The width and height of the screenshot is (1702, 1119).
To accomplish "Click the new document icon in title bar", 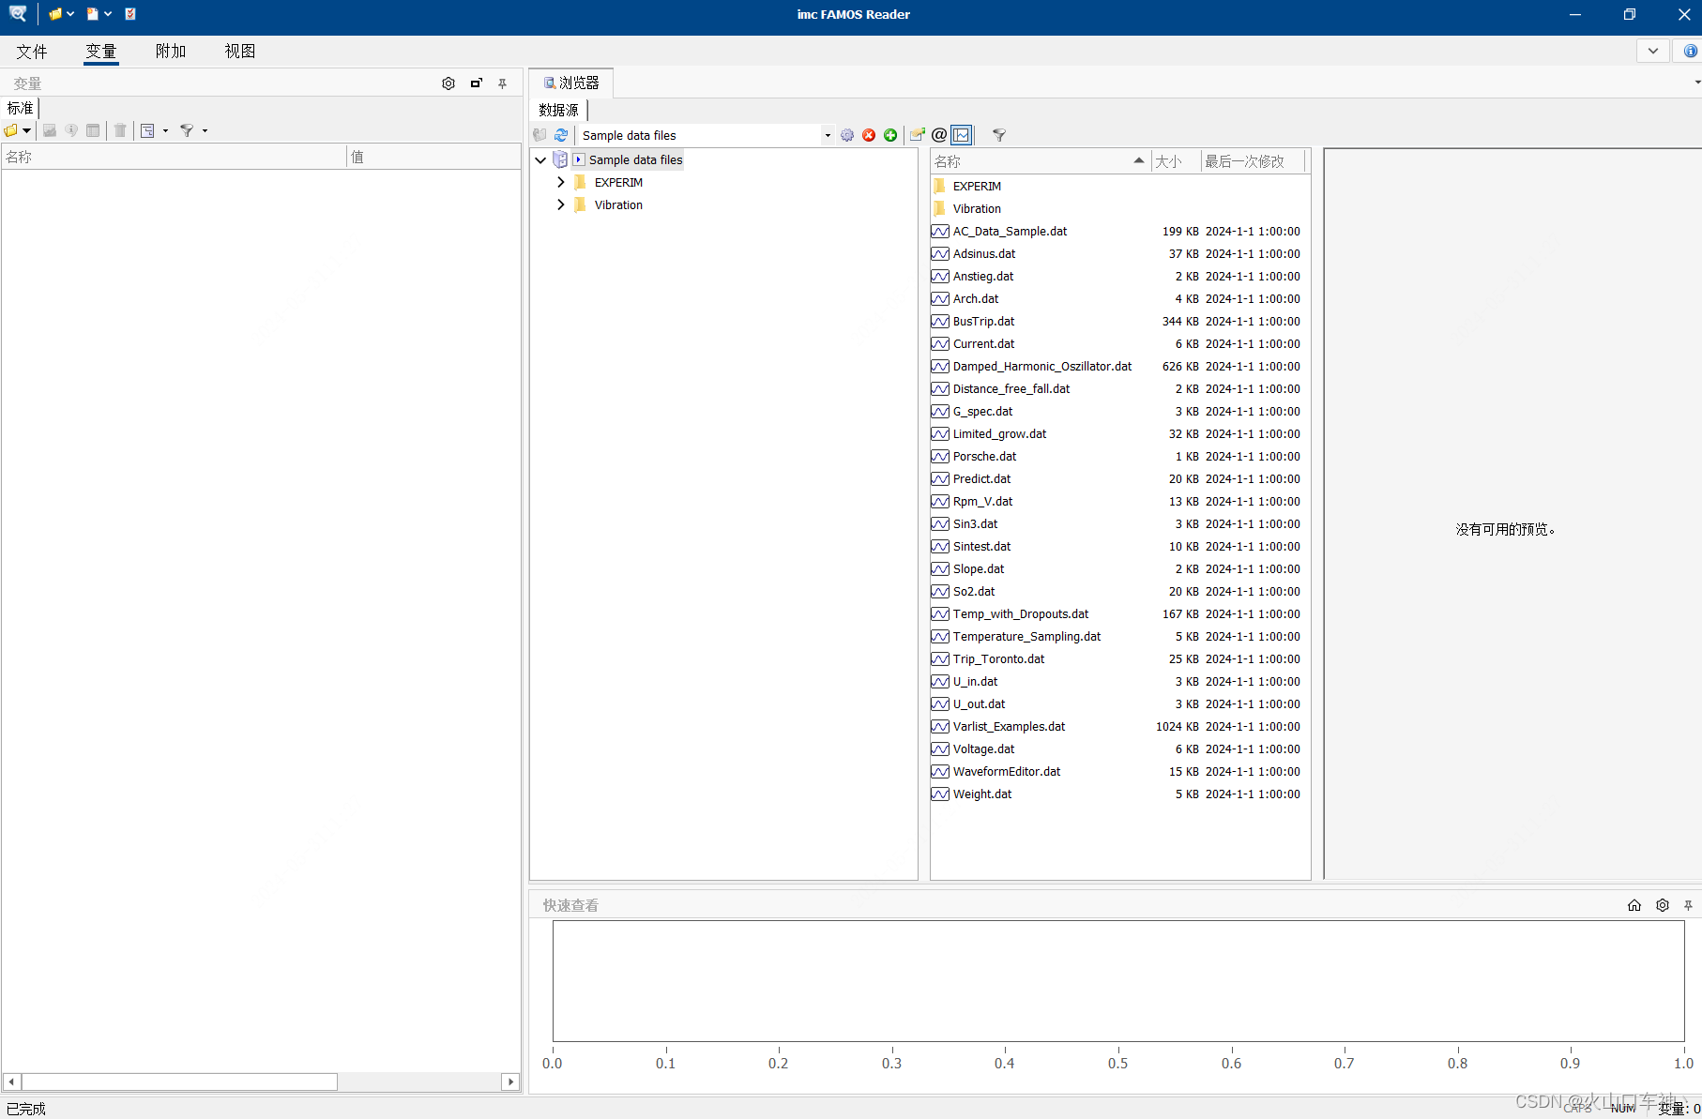I will 93,14.
